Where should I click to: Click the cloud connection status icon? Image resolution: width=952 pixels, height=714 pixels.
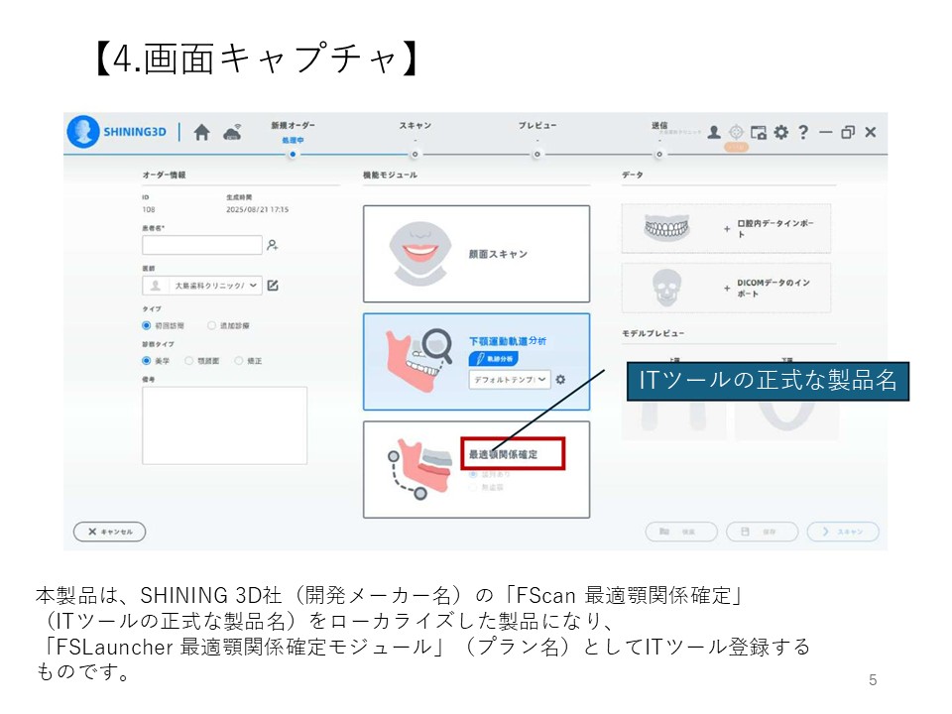(x=232, y=132)
